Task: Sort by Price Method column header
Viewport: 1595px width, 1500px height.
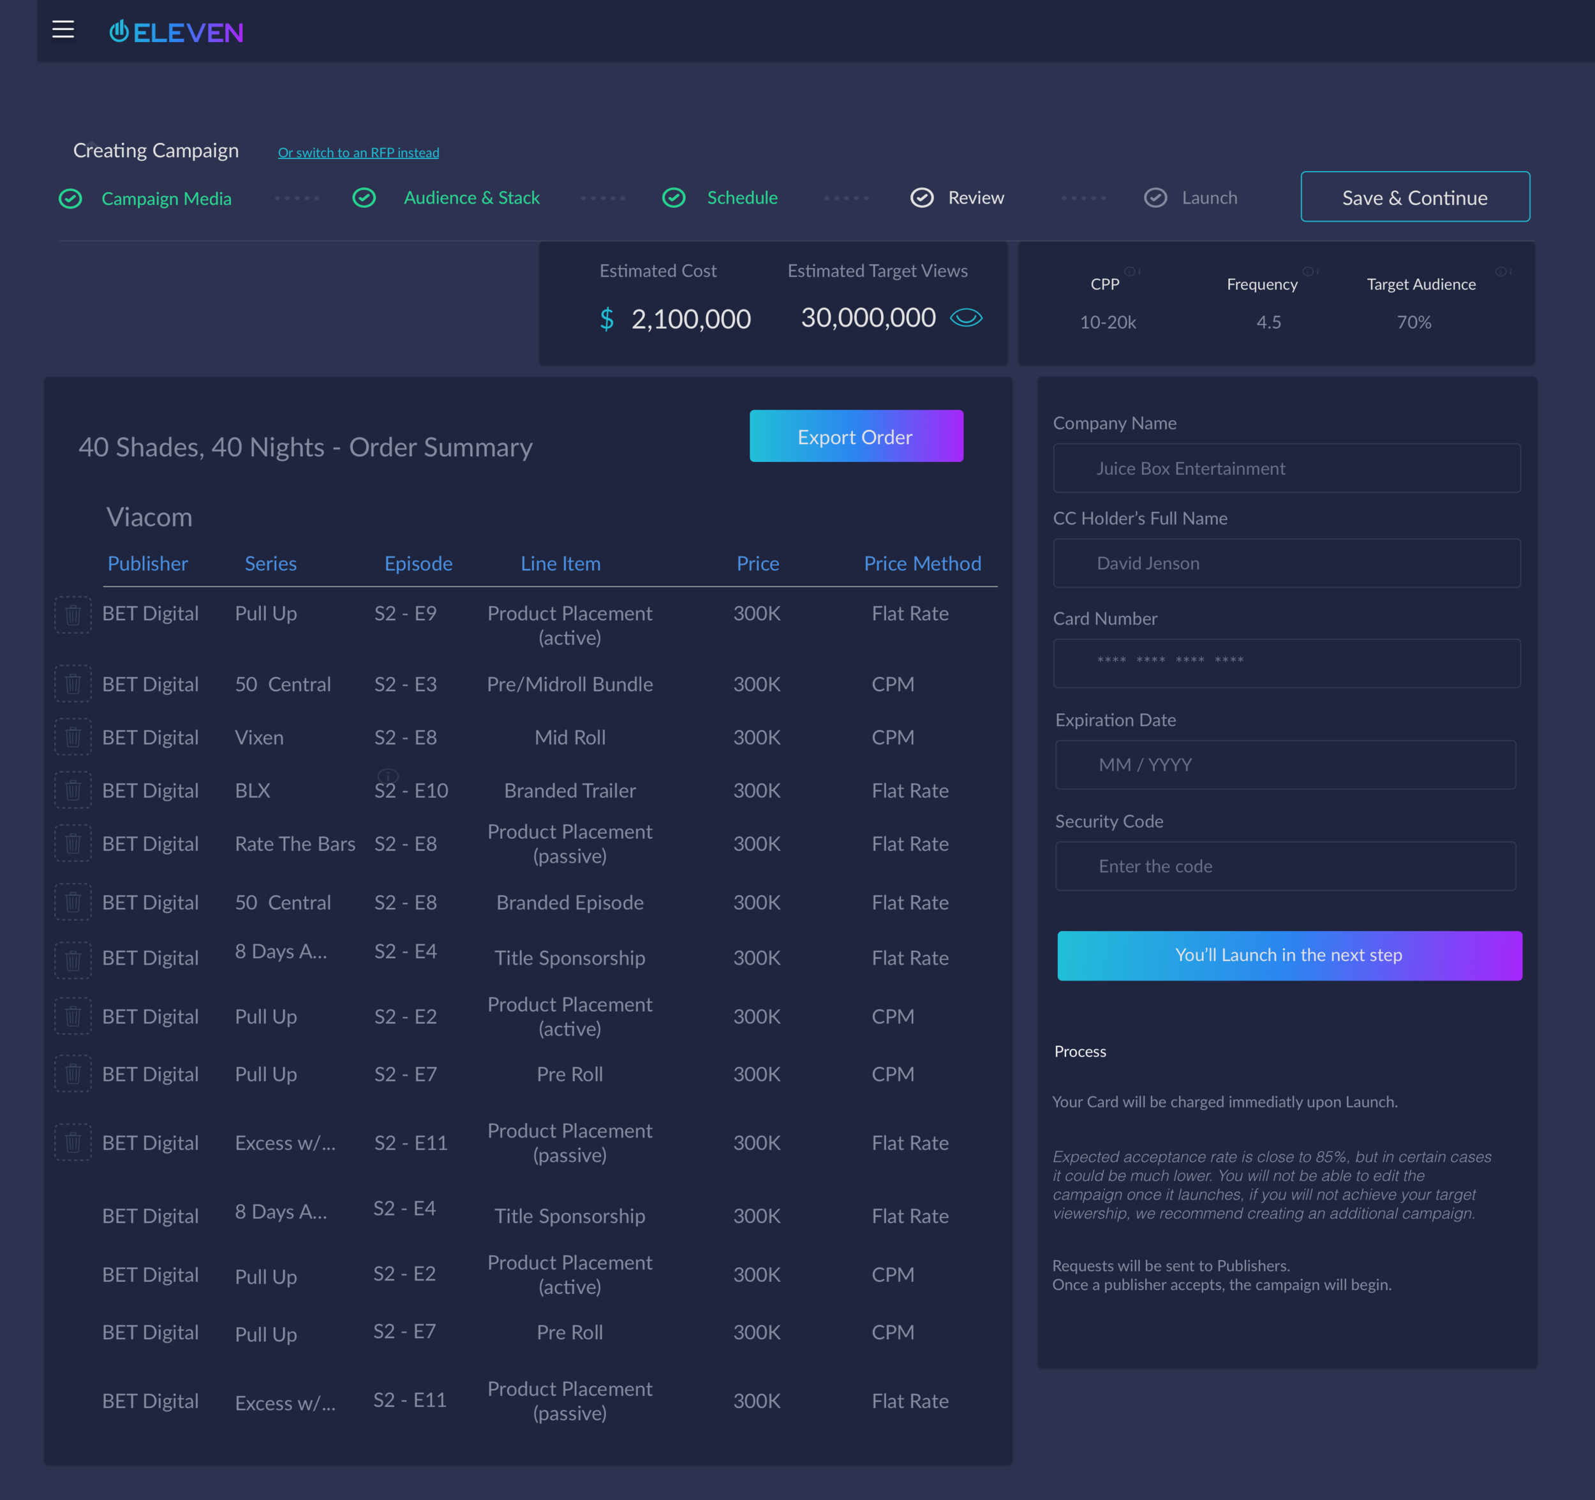Action: pos(922,563)
